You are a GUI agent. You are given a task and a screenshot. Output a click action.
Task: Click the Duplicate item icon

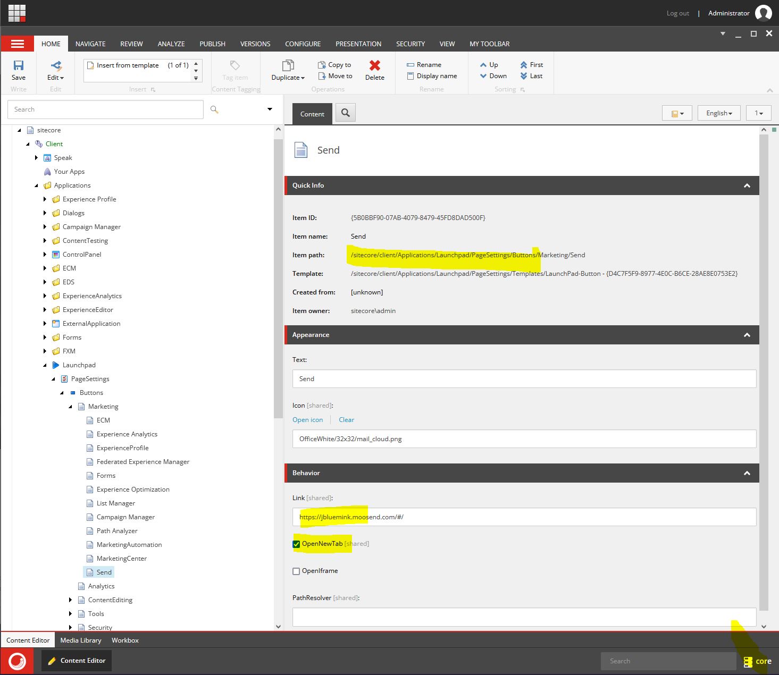[288, 66]
